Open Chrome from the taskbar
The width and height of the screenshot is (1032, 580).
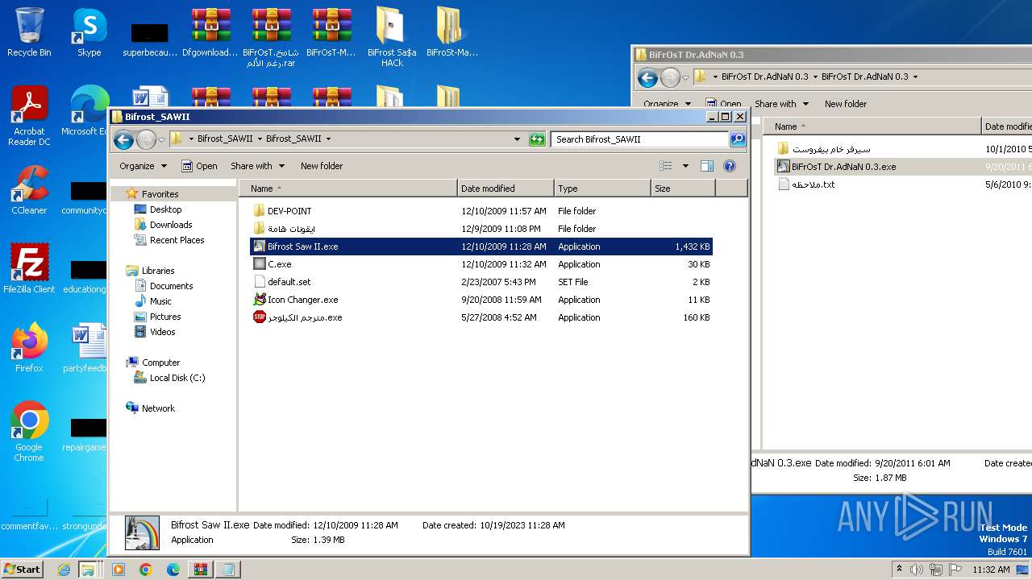tap(146, 570)
